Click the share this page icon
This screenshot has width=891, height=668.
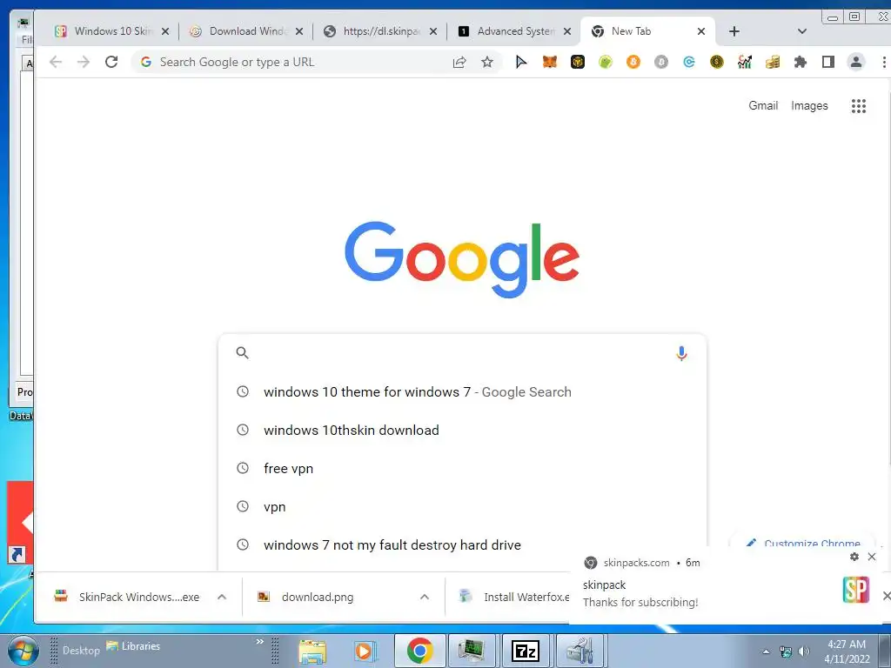pyautogui.click(x=459, y=62)
